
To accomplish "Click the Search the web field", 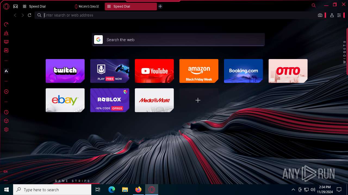I will (x=178, y=40).
